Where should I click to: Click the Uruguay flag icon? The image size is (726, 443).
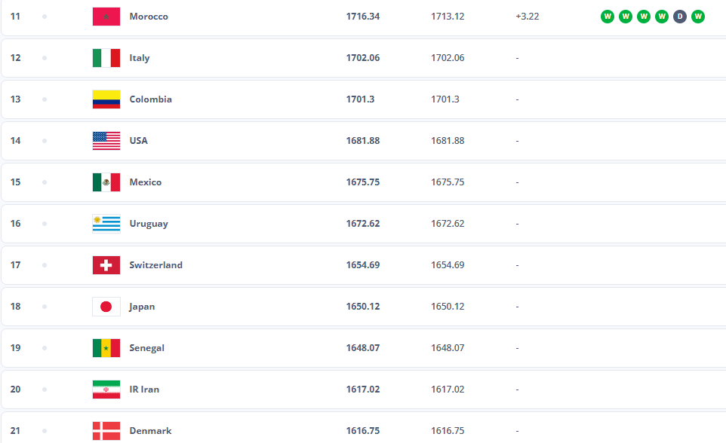coord(106,224)
